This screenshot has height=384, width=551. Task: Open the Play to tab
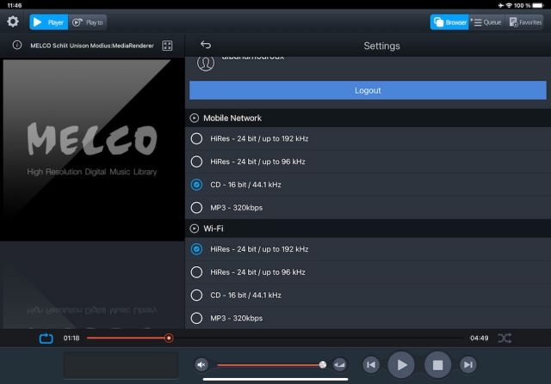[x=88, y=22]
